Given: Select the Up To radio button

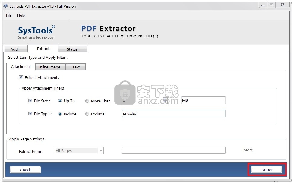Looking at the screenshot, I should tap(60, 101).
